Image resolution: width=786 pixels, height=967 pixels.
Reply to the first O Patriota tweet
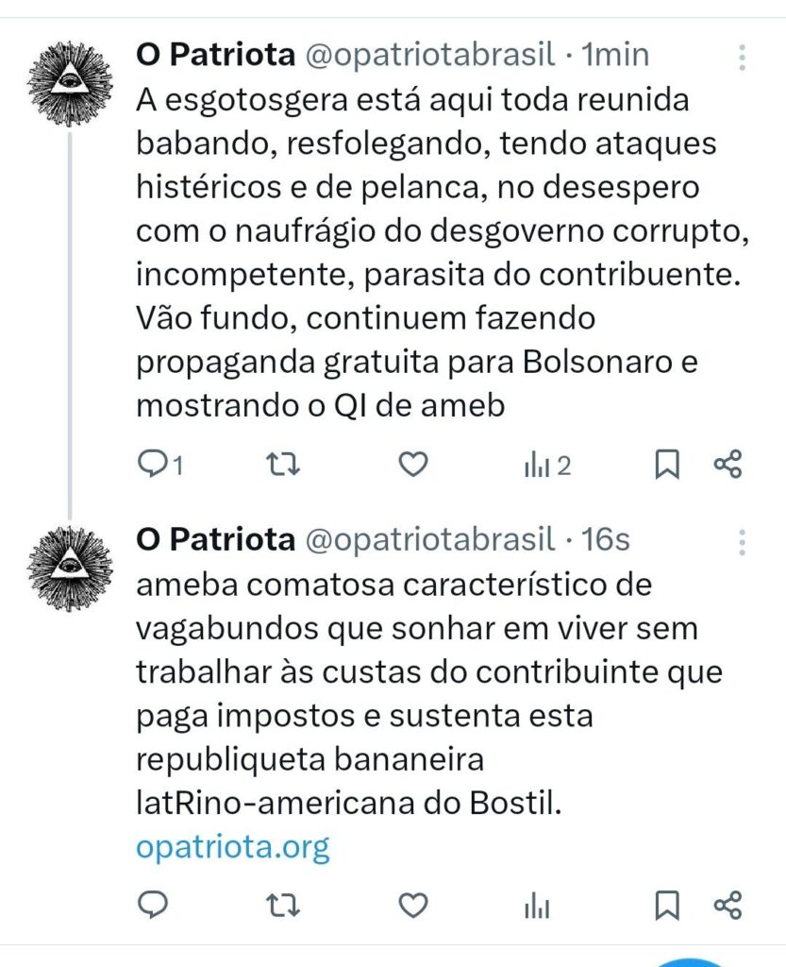pyautogui.click(x=159, y=465)
